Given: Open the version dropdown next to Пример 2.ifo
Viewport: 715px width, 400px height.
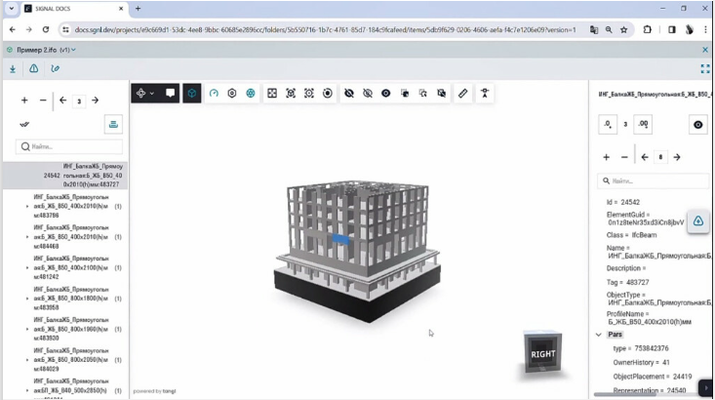Looking at the screenshot, I should pos(68,50).
